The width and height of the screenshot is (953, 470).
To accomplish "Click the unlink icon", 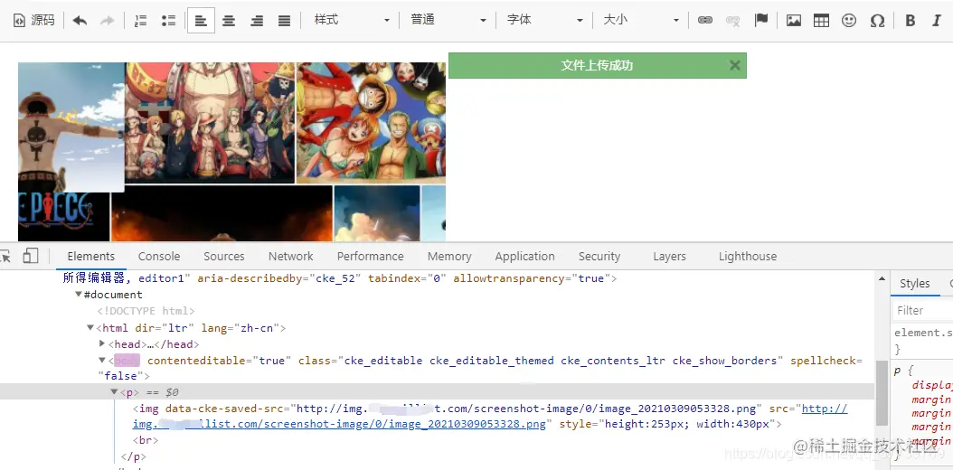I will (x=733, y=20).
